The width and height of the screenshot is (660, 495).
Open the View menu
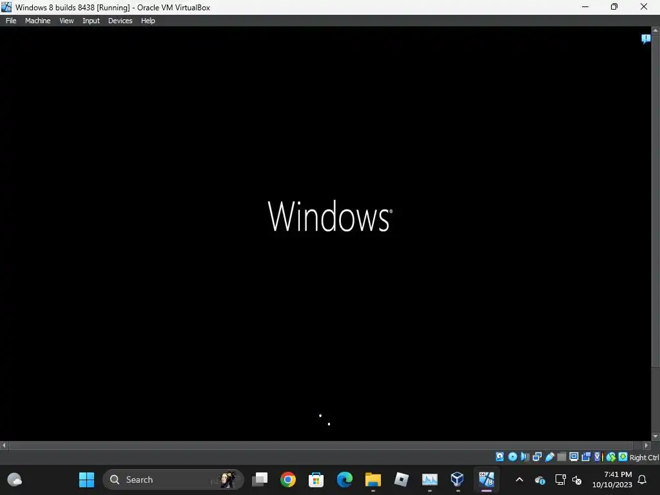coord(66,21)
